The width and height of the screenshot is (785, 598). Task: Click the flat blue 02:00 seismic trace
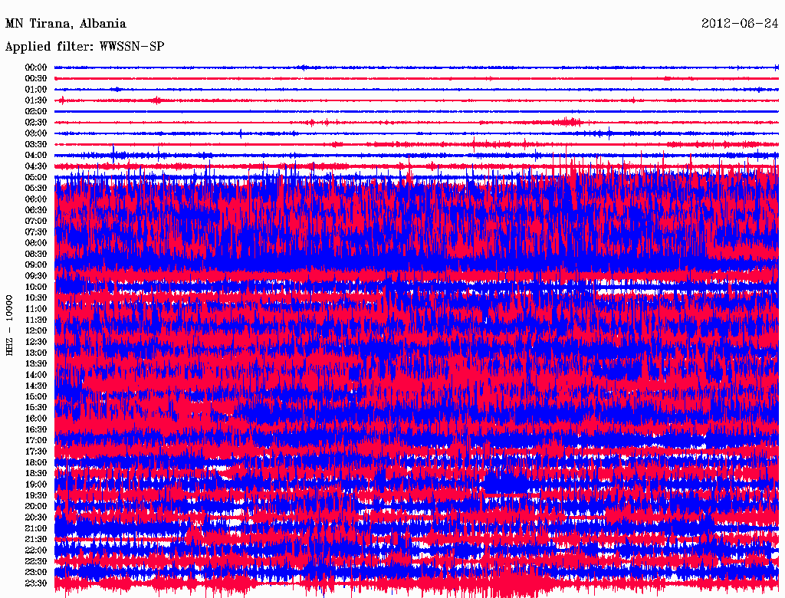pyautogui.click(x=414, y=111)
